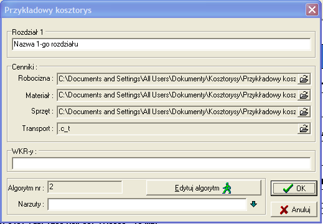323x224 pixels.
Task: Focus the WKR-y input field
Action: [161, 163]
